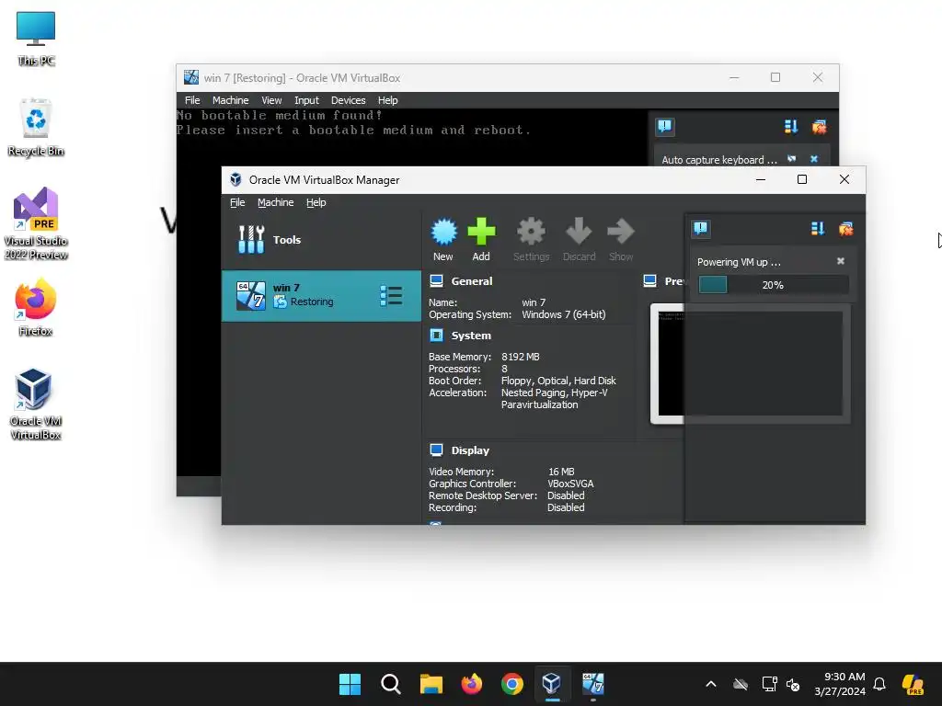The height and width of the screenshot is (706, 942).
Task: Click notification center icon in Manager panel
Action: click(700, 228)
